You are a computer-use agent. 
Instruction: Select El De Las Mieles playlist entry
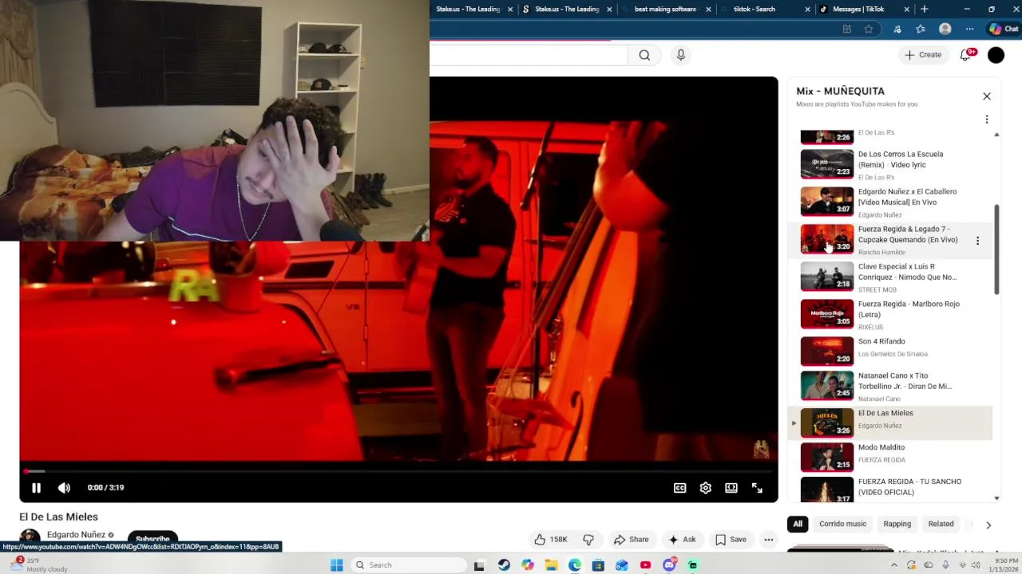pyautogui.click(x=890, y=423)
